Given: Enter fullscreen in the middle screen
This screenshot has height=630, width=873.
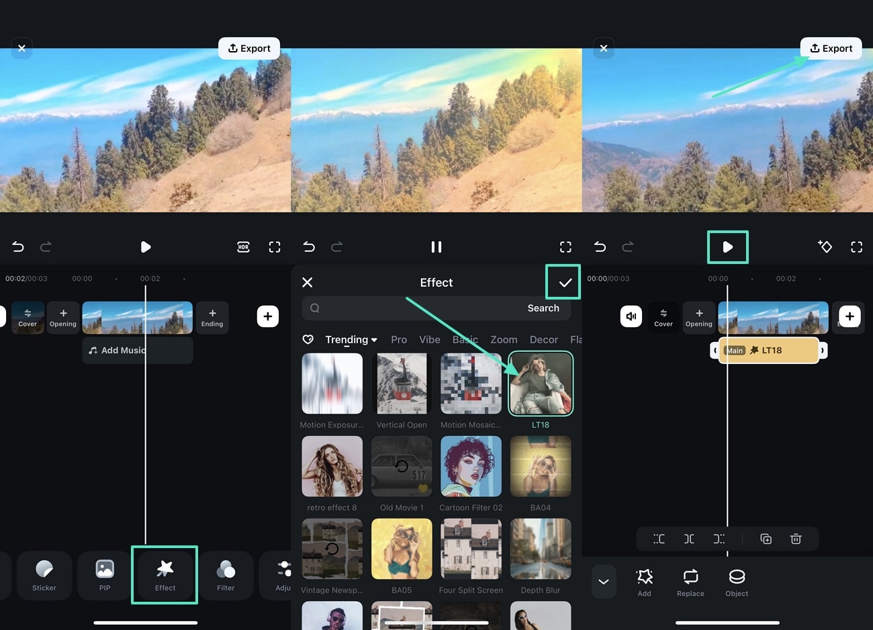Looking at the screenshot, I should pyautogui.click(x=565, y=247).
